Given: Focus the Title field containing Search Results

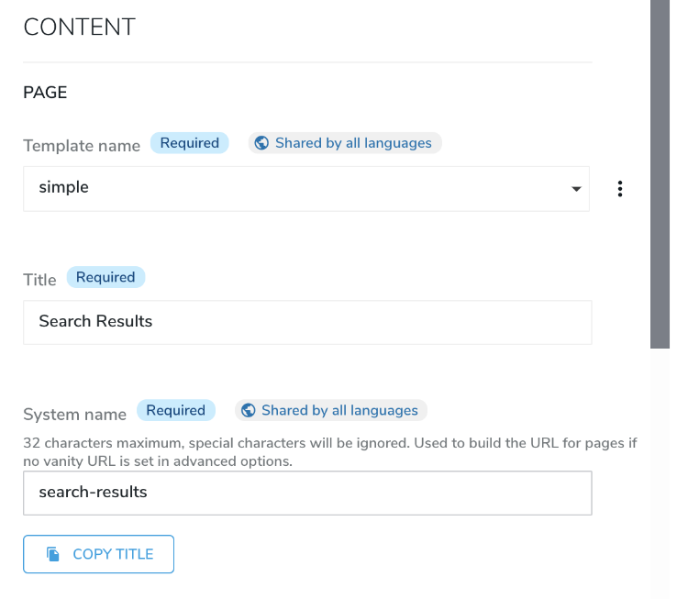Looking at the screenshot, I should (x=307, y=323).
